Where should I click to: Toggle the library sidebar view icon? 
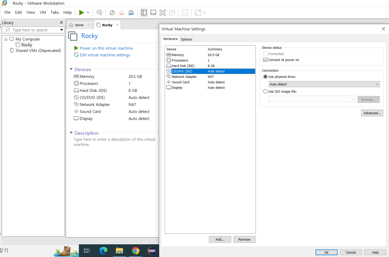pos(144,12)
